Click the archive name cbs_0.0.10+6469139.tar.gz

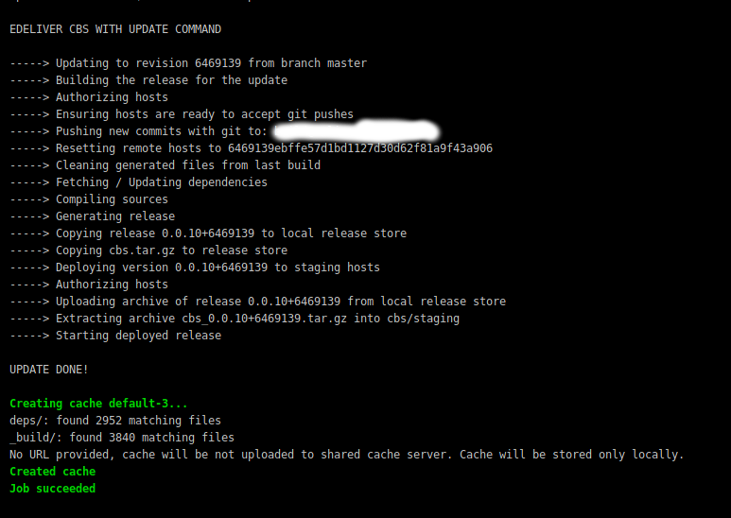263,319
